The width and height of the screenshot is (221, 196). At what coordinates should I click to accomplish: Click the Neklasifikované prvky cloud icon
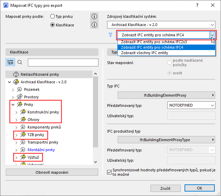click(x=16, y=74)
